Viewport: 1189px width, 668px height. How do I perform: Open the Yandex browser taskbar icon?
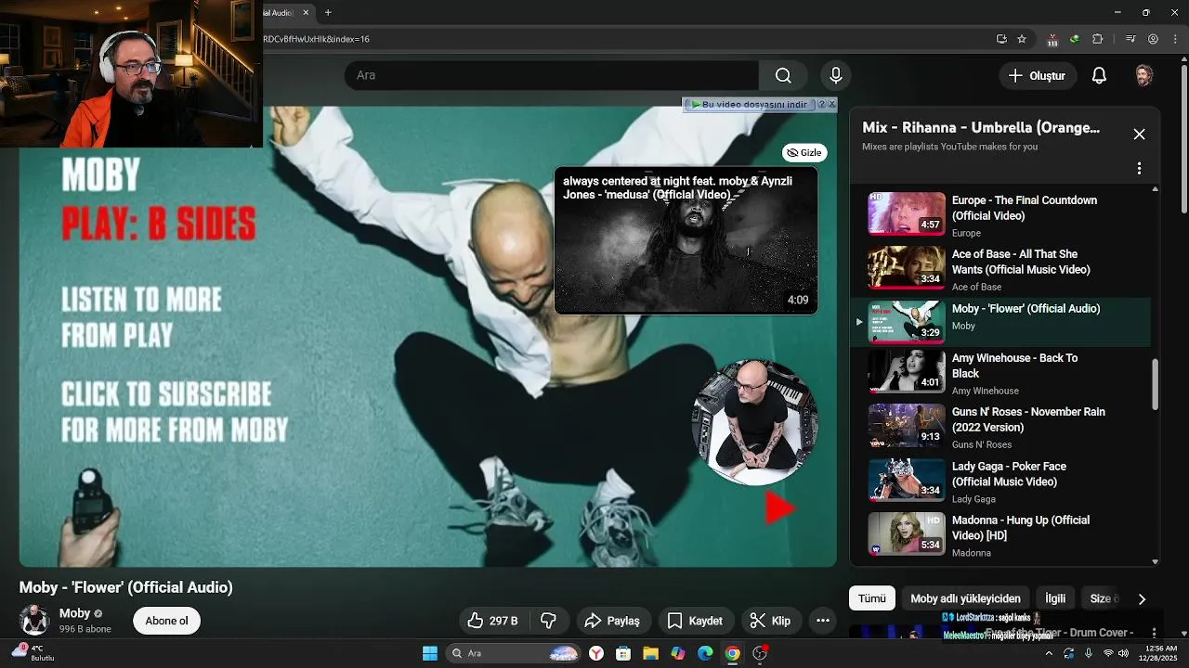tap(595, 653)
